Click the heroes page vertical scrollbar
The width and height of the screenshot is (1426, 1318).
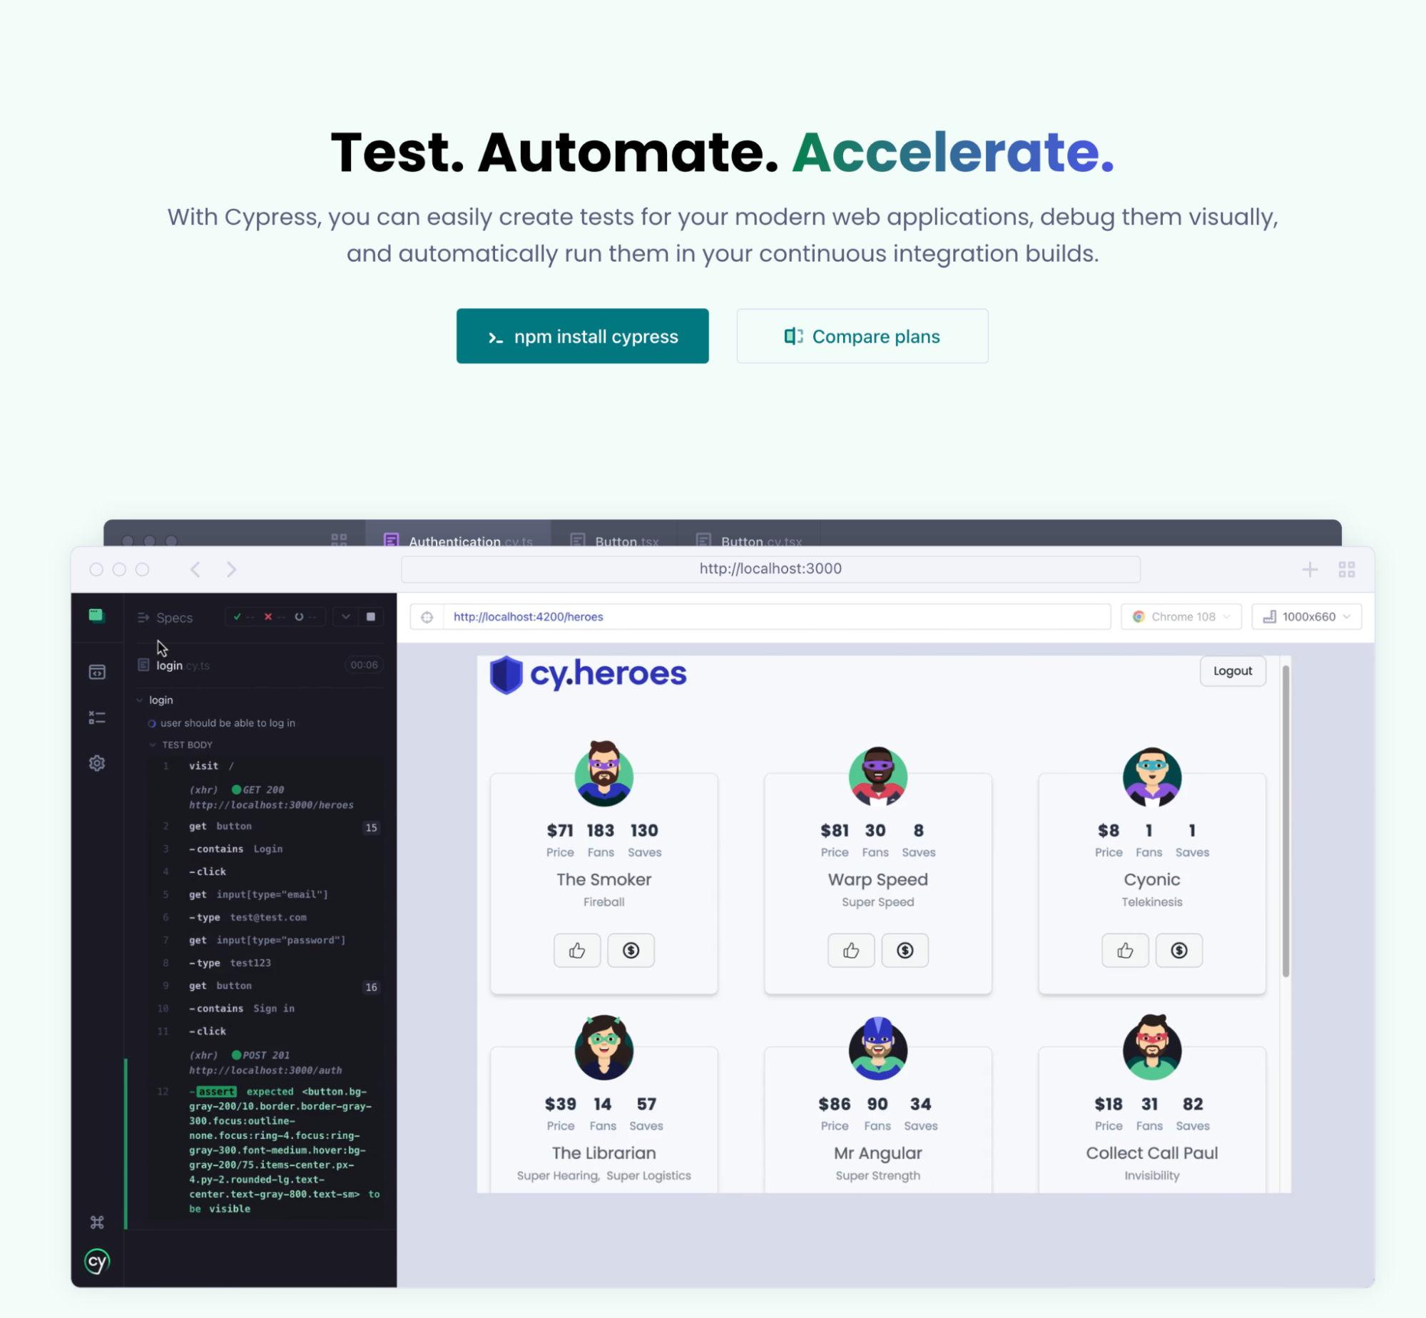pos(1285,820)
